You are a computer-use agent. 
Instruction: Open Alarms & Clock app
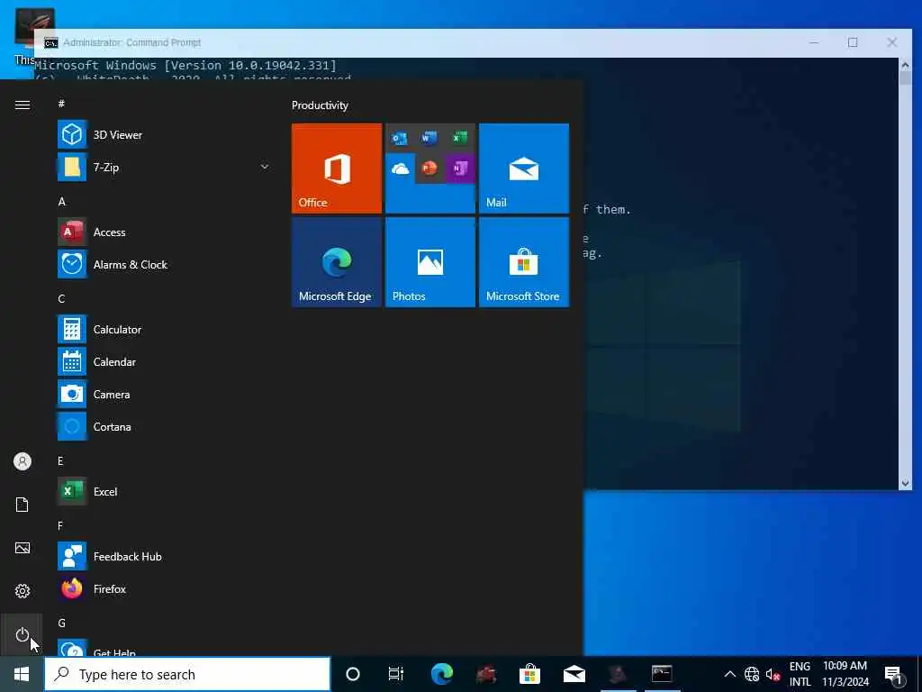165,264
